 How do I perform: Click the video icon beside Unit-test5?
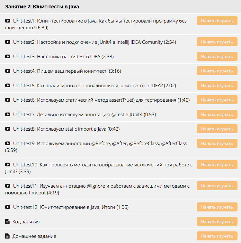8,86
